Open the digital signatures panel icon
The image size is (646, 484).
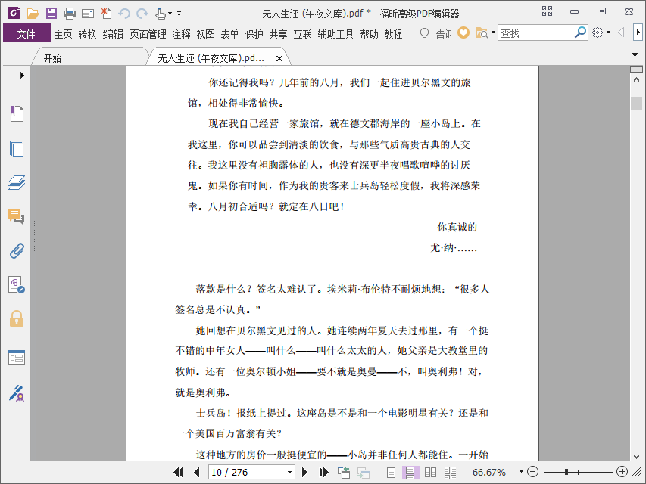(17, 284)
